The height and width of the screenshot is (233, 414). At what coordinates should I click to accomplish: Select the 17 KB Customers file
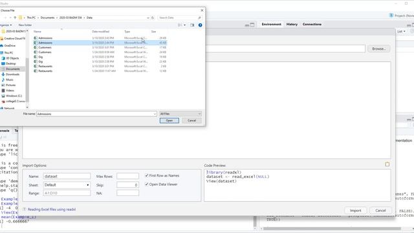tap(100, 47)
